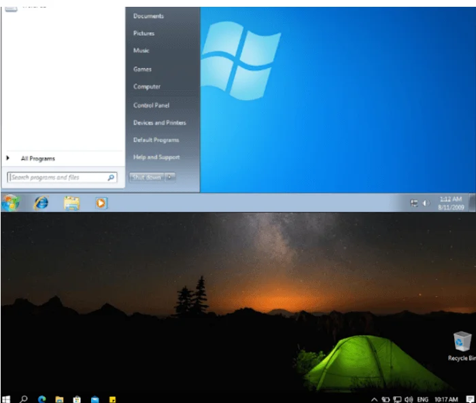
Task: Click the Shut down button
Action: click(x=147, y=177)
